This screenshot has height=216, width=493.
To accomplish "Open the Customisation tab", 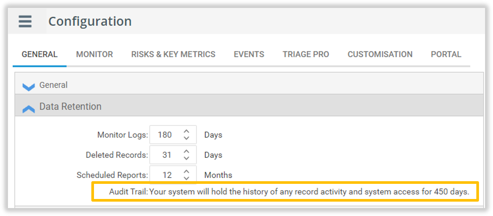I will point(380,54).
